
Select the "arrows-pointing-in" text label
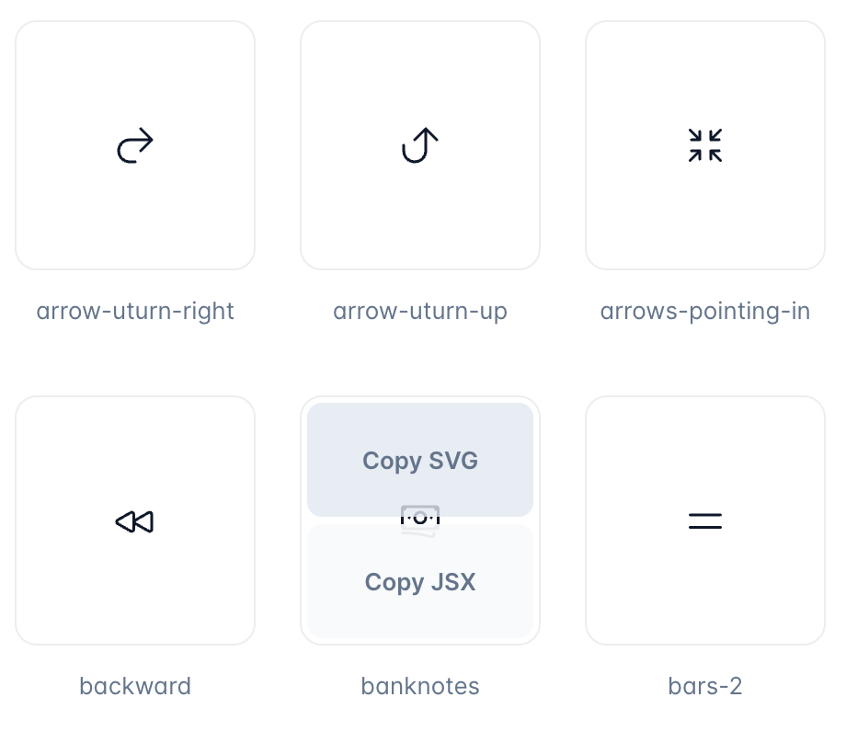click(705, 312)
